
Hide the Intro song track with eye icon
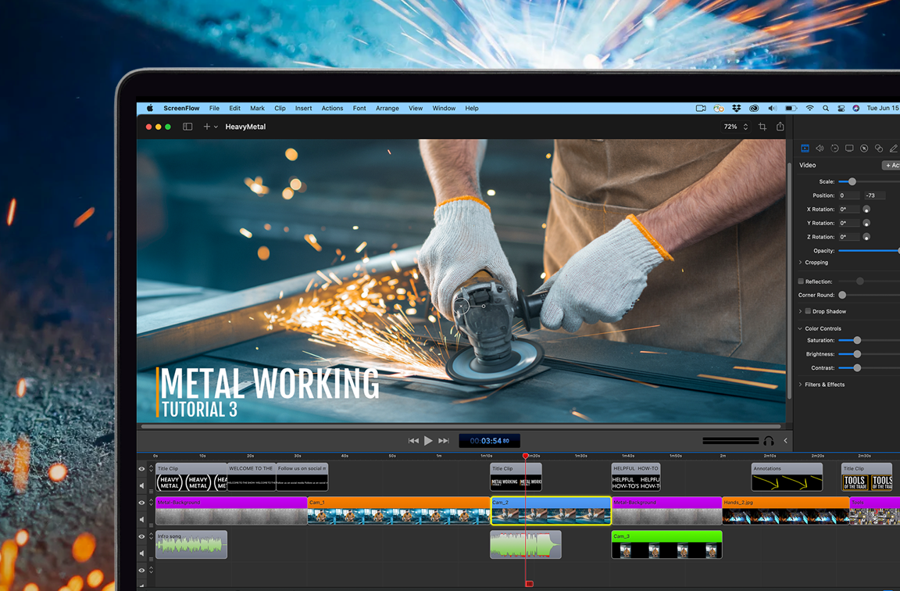click(141, 536)
